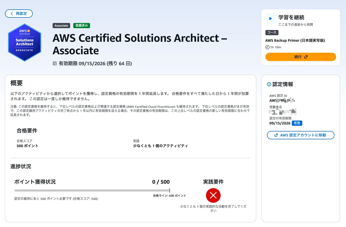Click the 1h 10m course duration
Viewport: 346px width, 227px height.
(x=276, y=47)
